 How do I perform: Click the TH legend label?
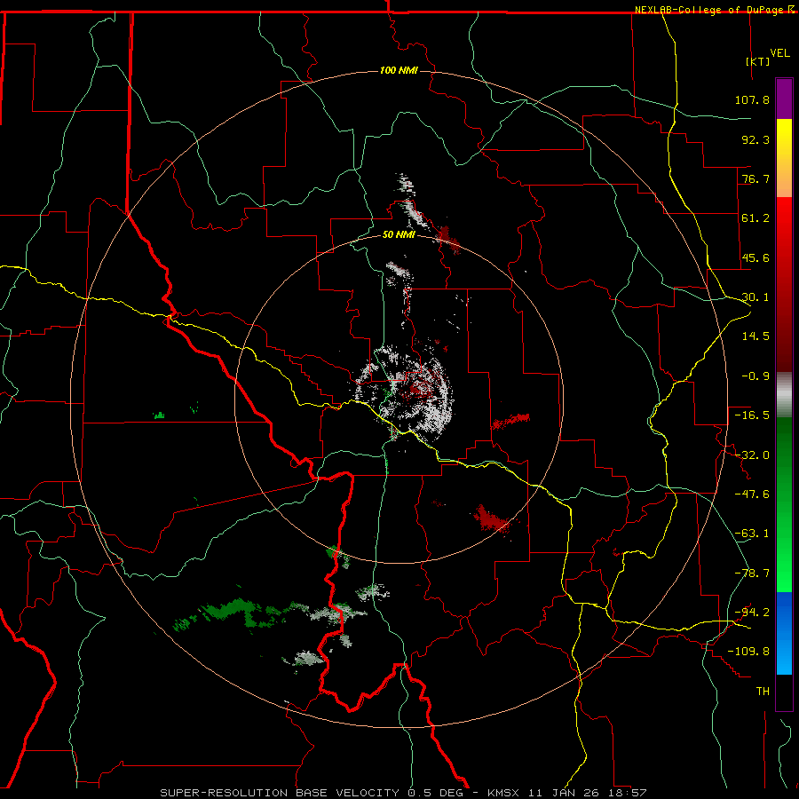tap(763, 692)
